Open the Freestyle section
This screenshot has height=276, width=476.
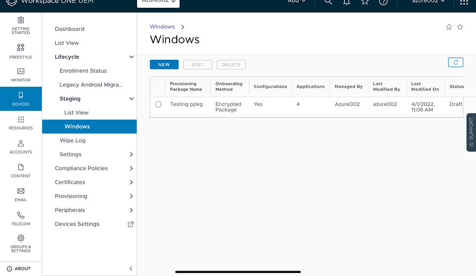click(x=20, y=51)
